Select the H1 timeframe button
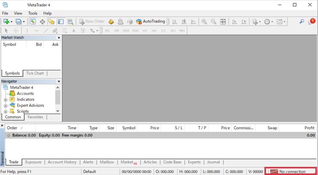 145,31
